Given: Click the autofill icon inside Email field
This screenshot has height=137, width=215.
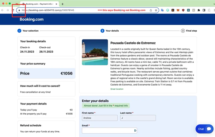Looking at the screenshot, I should pos(135,131).
